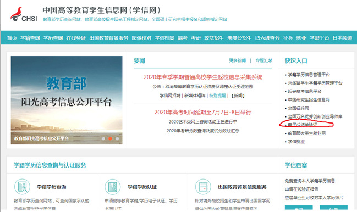The height and width of the screenshot is (212, 357).
Task: Open 日本频道 in the navigation bar
Action: click(x=343, y=38)
